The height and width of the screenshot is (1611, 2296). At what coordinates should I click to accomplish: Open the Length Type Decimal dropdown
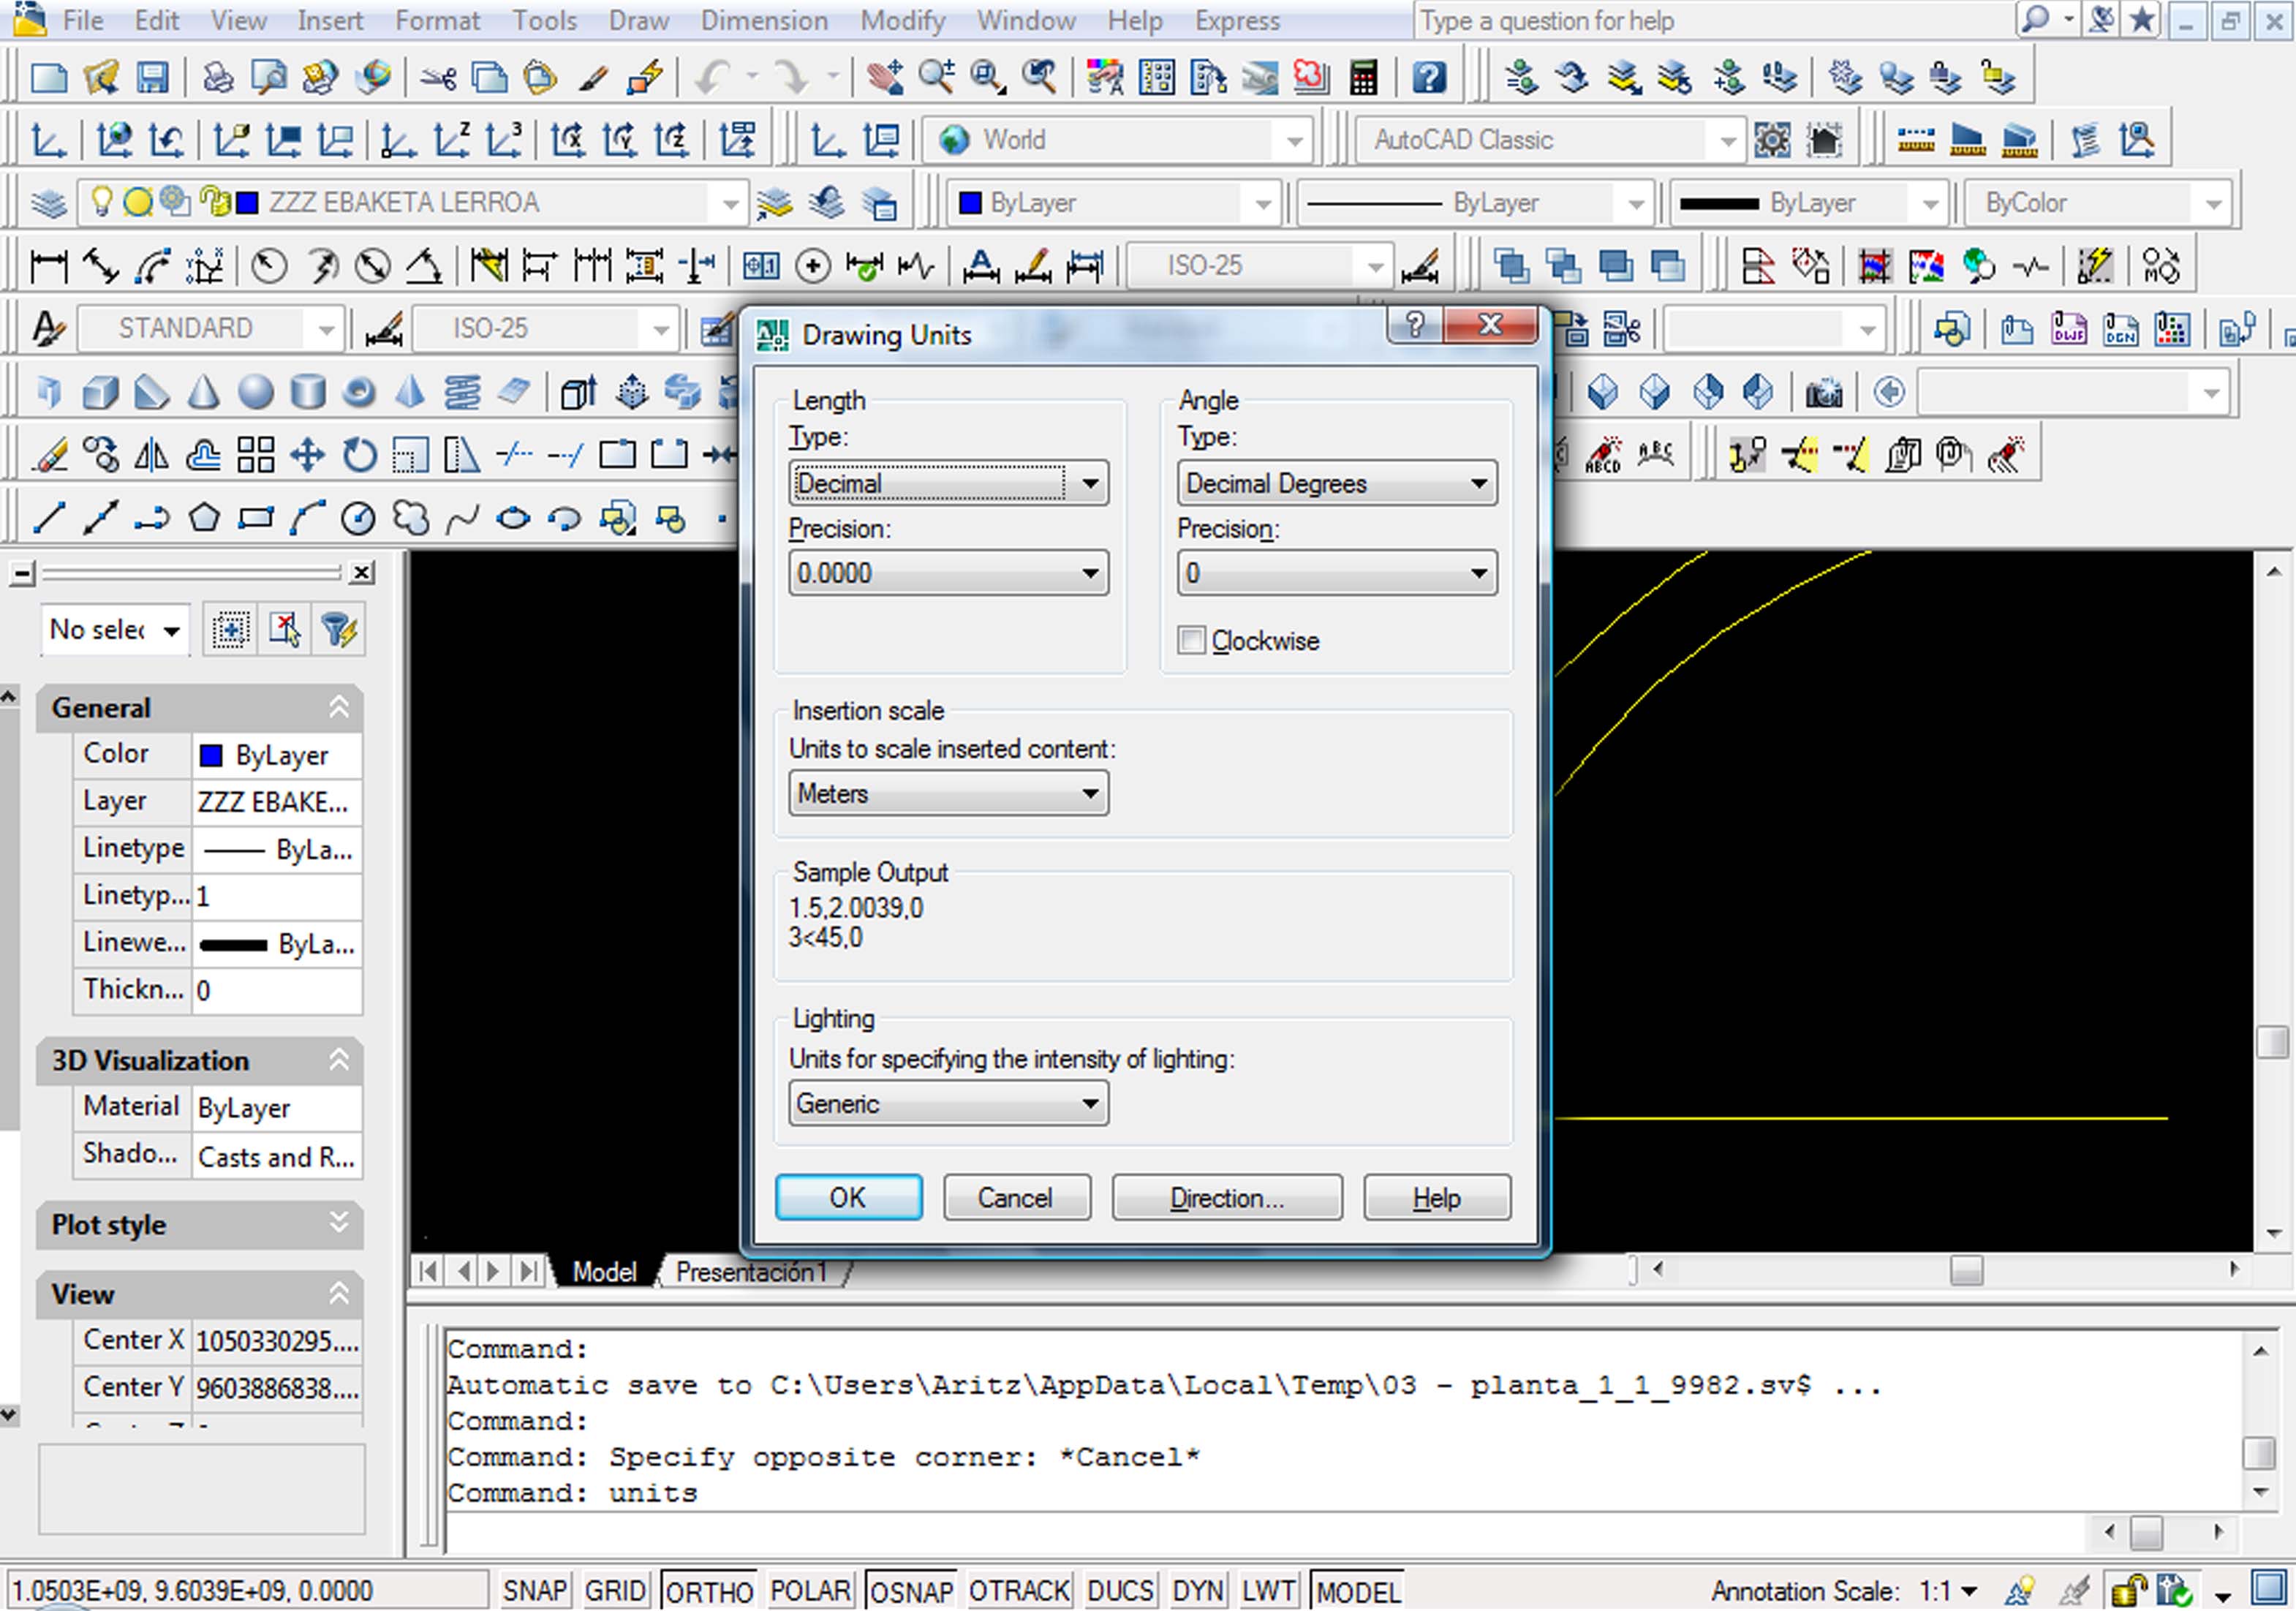(x=947, y=484)
